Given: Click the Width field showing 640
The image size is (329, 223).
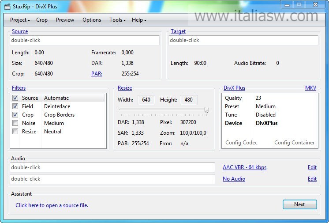Looking at the screenshot, I should click(146, 100).
